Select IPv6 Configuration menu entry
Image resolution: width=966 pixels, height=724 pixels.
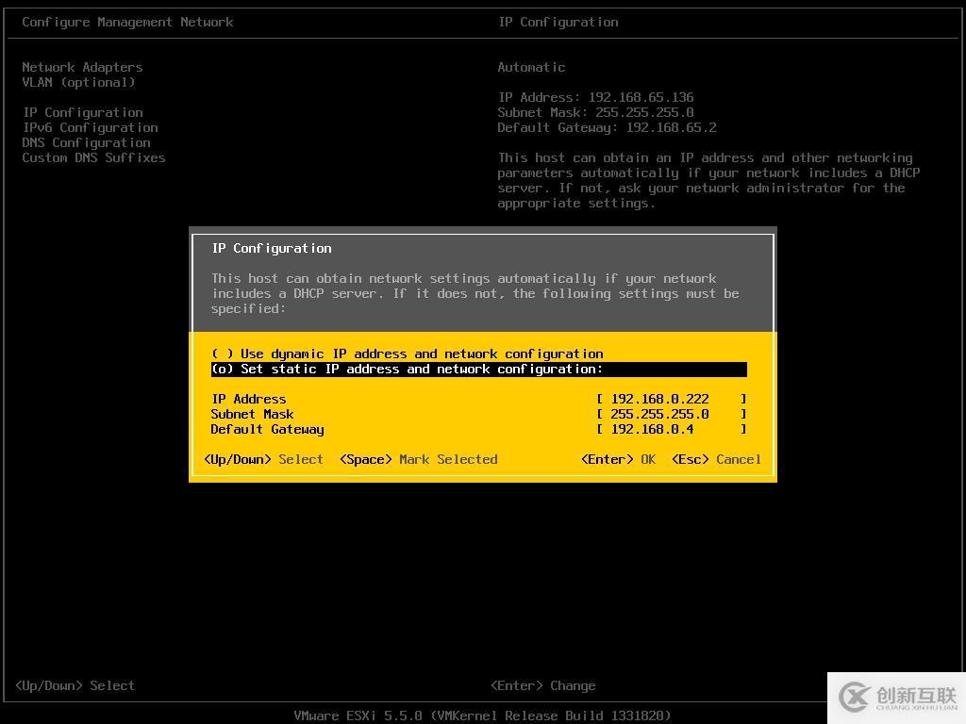tap(90, 127)
